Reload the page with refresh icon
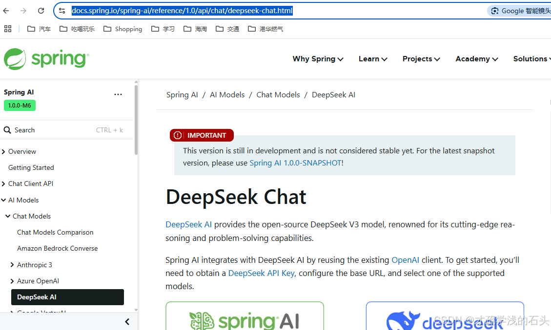Screen dimensions: 551x330 pyautogui.click(x=41, y=11)
